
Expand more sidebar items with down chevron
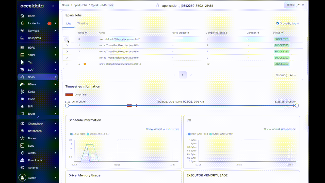tap(38, 117)
